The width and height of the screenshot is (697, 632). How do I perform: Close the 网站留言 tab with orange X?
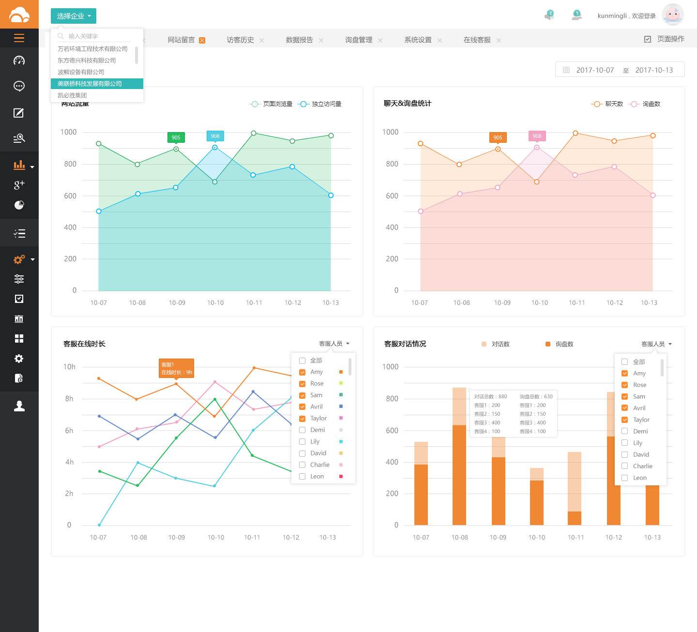coord(202,40)
